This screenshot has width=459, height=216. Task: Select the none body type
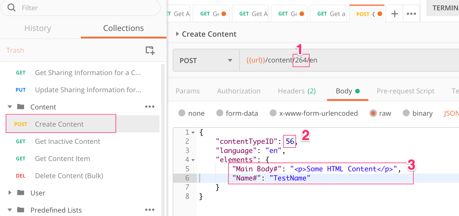(182, 113)
